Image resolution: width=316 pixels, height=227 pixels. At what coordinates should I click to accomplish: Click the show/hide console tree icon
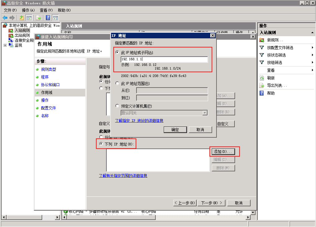point(29,18)
